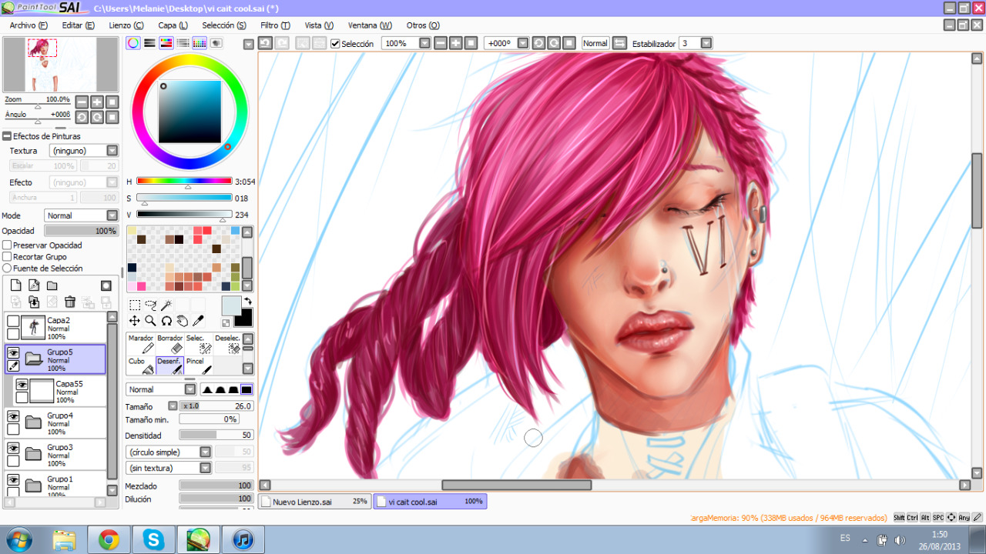Select the zoom magnifier tool

point(150,321)
